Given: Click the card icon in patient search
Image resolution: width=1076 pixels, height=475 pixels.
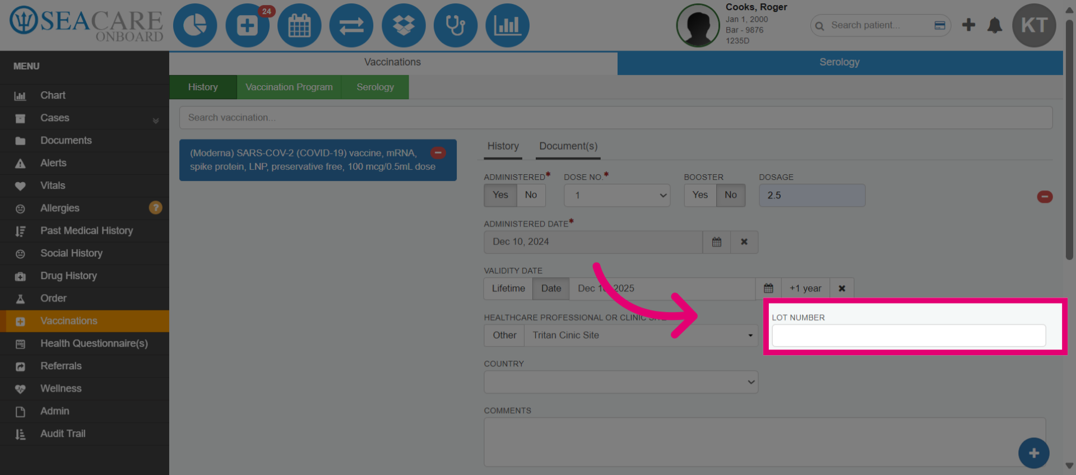Looking at the screenshot, I should (x=940, y=25).
